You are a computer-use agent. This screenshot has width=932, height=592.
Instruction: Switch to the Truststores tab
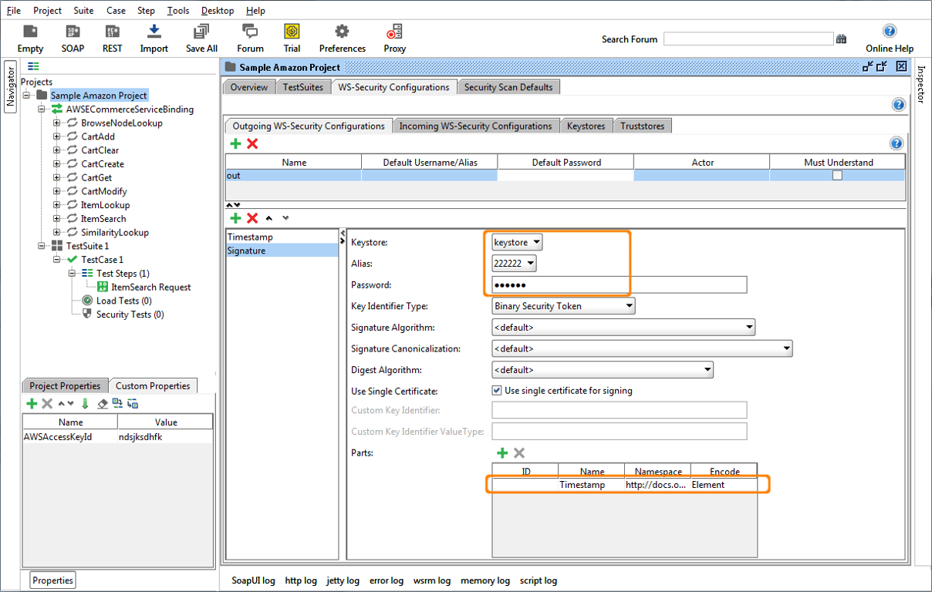click(642, 126)
